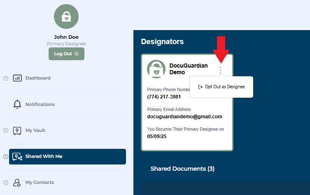Screen dimensions: 310x195
Task: Click the Designators heading
Action: point(162,42)
